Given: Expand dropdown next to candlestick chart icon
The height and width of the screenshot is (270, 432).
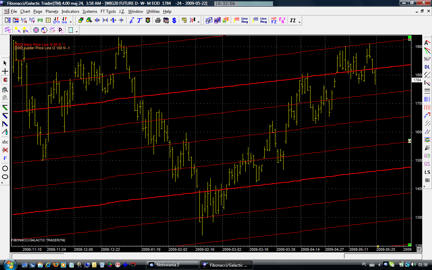Looking at the screenshot, I should click(198, 22).
